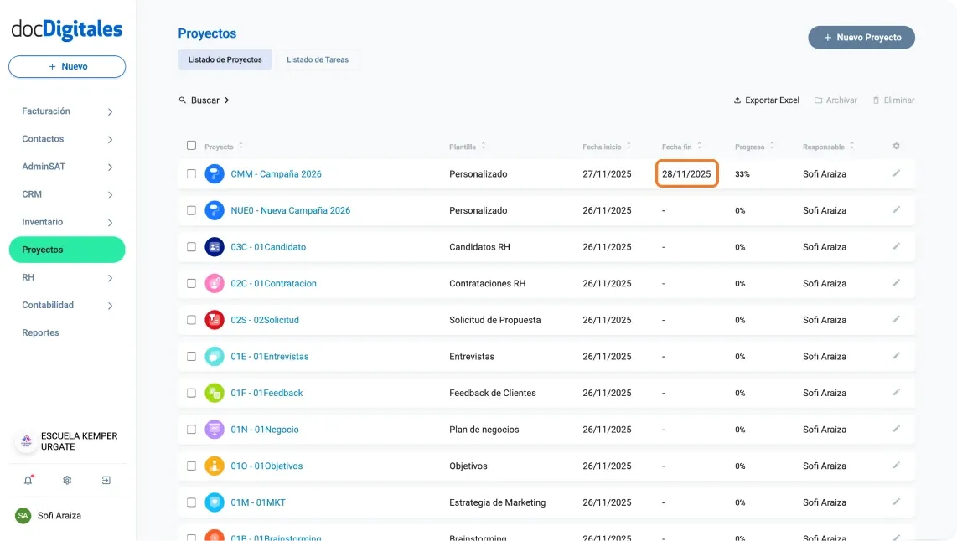The height and width of the screenshot is (541, 957).
Task: Sort by Fecha Inicio using its sort arrows
Action: coord(628,145)
